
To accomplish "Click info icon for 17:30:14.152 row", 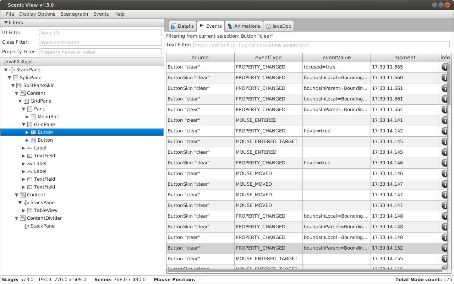I will click(x=445, y=248).
